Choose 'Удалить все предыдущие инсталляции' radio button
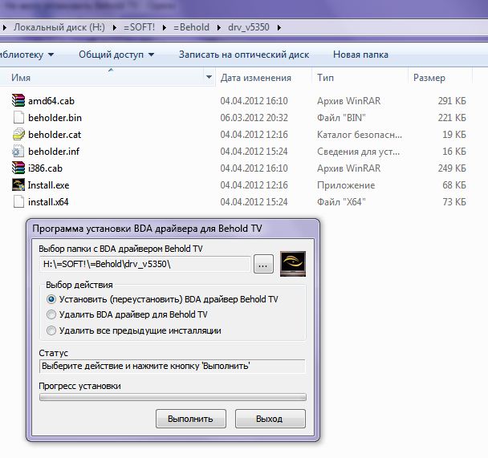Viewport: 488px width, 458px height. pos(52,330)
